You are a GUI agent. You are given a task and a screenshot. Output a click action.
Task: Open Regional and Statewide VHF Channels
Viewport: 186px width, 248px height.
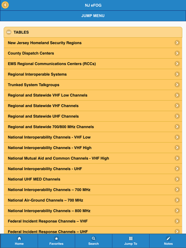(93, 106)
